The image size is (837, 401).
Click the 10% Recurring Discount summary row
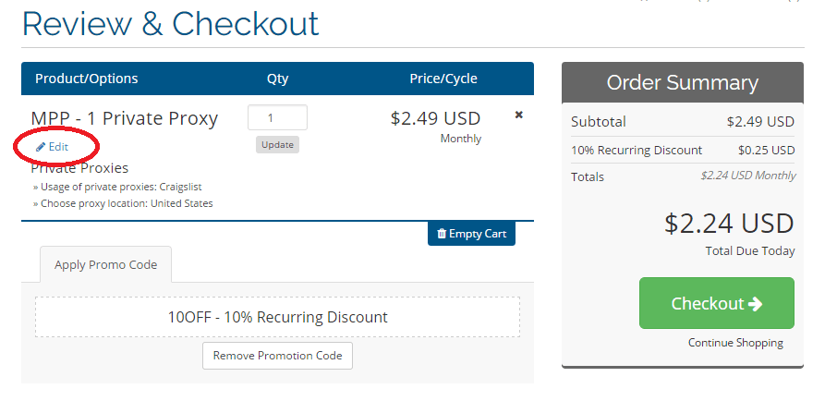click(x=683, y=150)
